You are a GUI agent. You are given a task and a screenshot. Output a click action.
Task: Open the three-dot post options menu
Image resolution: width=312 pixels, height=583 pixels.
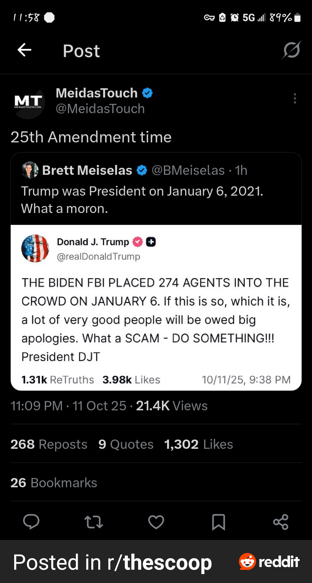tap(295, 99)
